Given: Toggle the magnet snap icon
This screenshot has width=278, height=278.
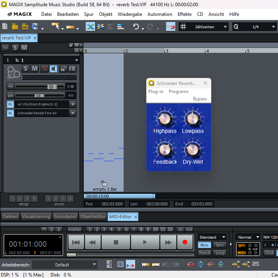Looking at the screenshot, I should pyautogui.click(x=171, y=27).
